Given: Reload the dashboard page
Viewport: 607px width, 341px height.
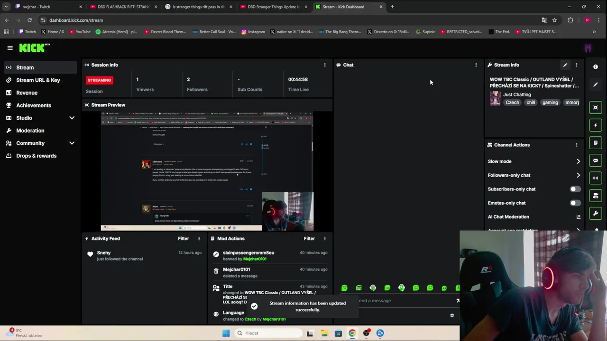Looking at the screenshot, I should pos(29,20).
